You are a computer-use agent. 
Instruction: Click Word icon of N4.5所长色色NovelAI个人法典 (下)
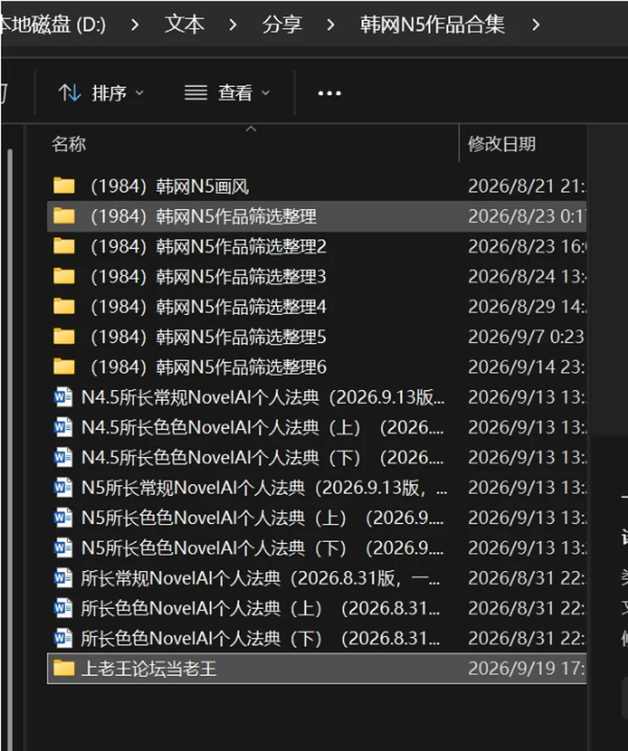pyautogui.click(x=63, y=458)
